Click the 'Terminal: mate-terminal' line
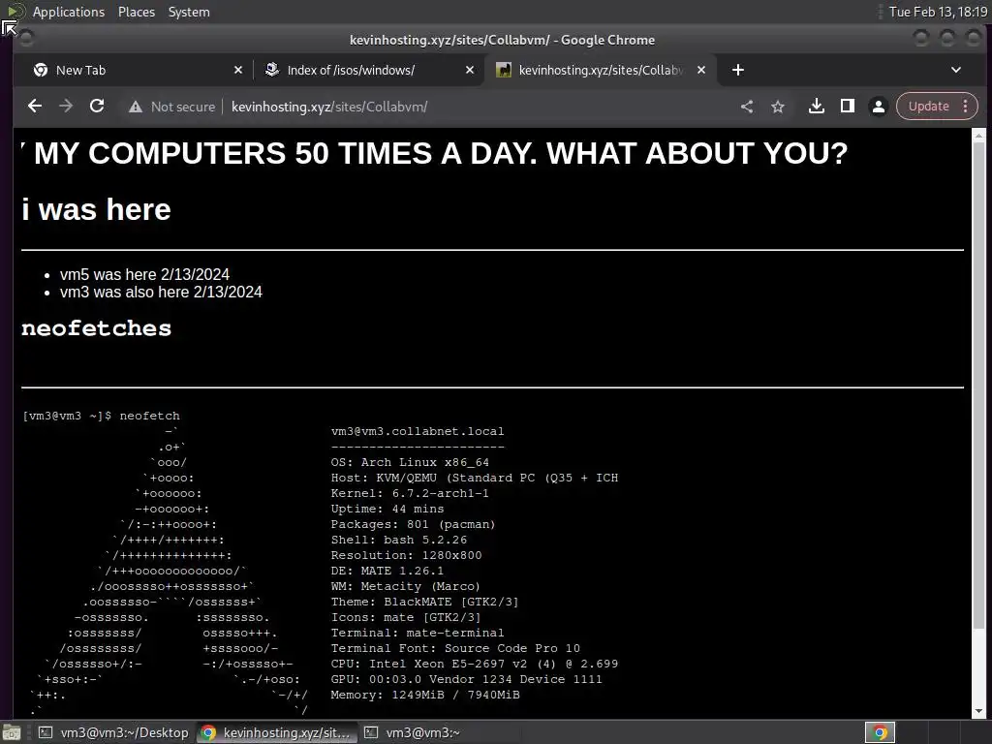992x744 pixels. [418, 633]
